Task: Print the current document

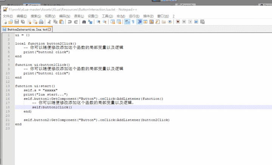Action: click(41, 22)
